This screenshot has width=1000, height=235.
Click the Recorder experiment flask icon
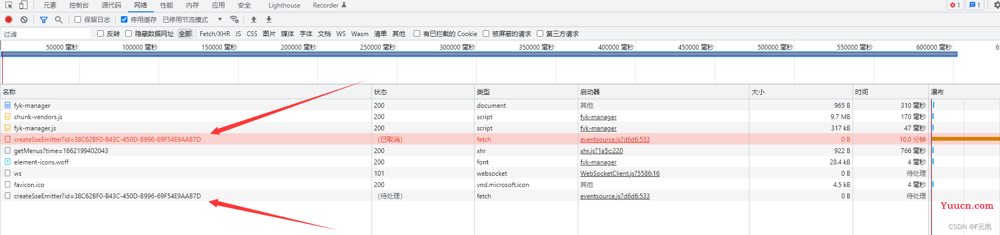pos(344,5)
